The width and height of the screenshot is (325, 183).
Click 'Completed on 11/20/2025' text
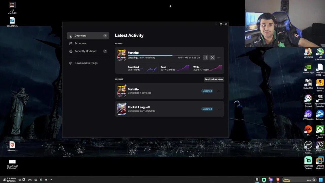pyautogui.click(x=141, y=111)
